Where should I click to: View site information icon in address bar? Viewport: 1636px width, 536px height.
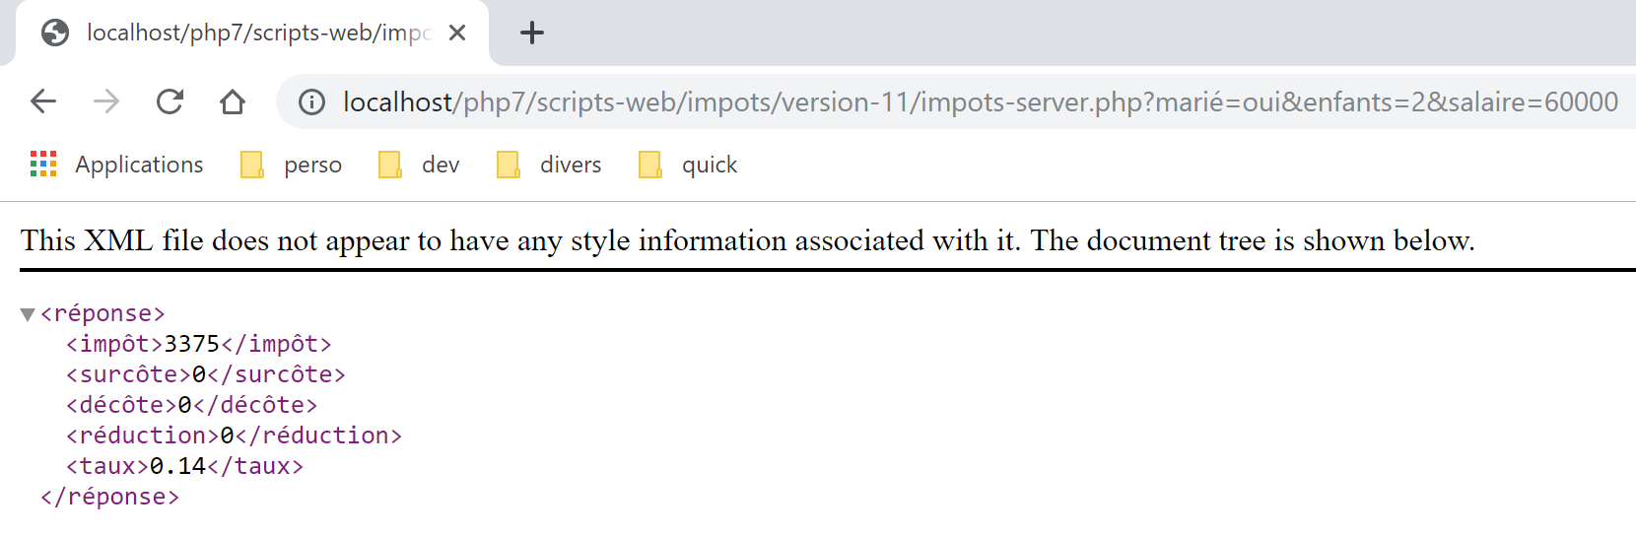(311, 101)
